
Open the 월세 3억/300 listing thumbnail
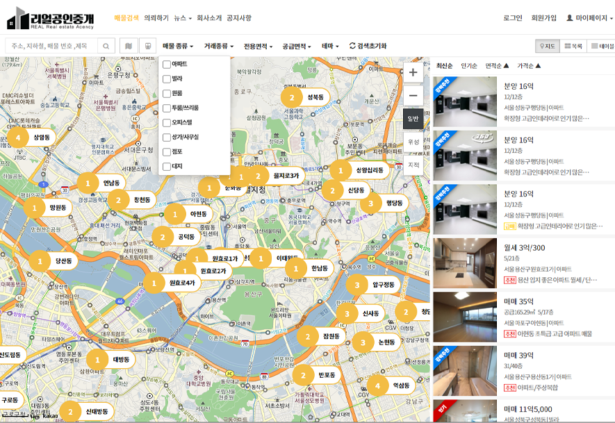coord(465,263)
